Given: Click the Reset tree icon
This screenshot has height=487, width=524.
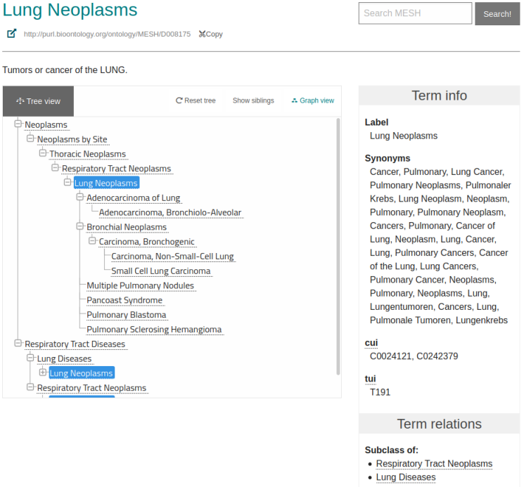Looking at the screenshot, I should click(x=179, y=100).
